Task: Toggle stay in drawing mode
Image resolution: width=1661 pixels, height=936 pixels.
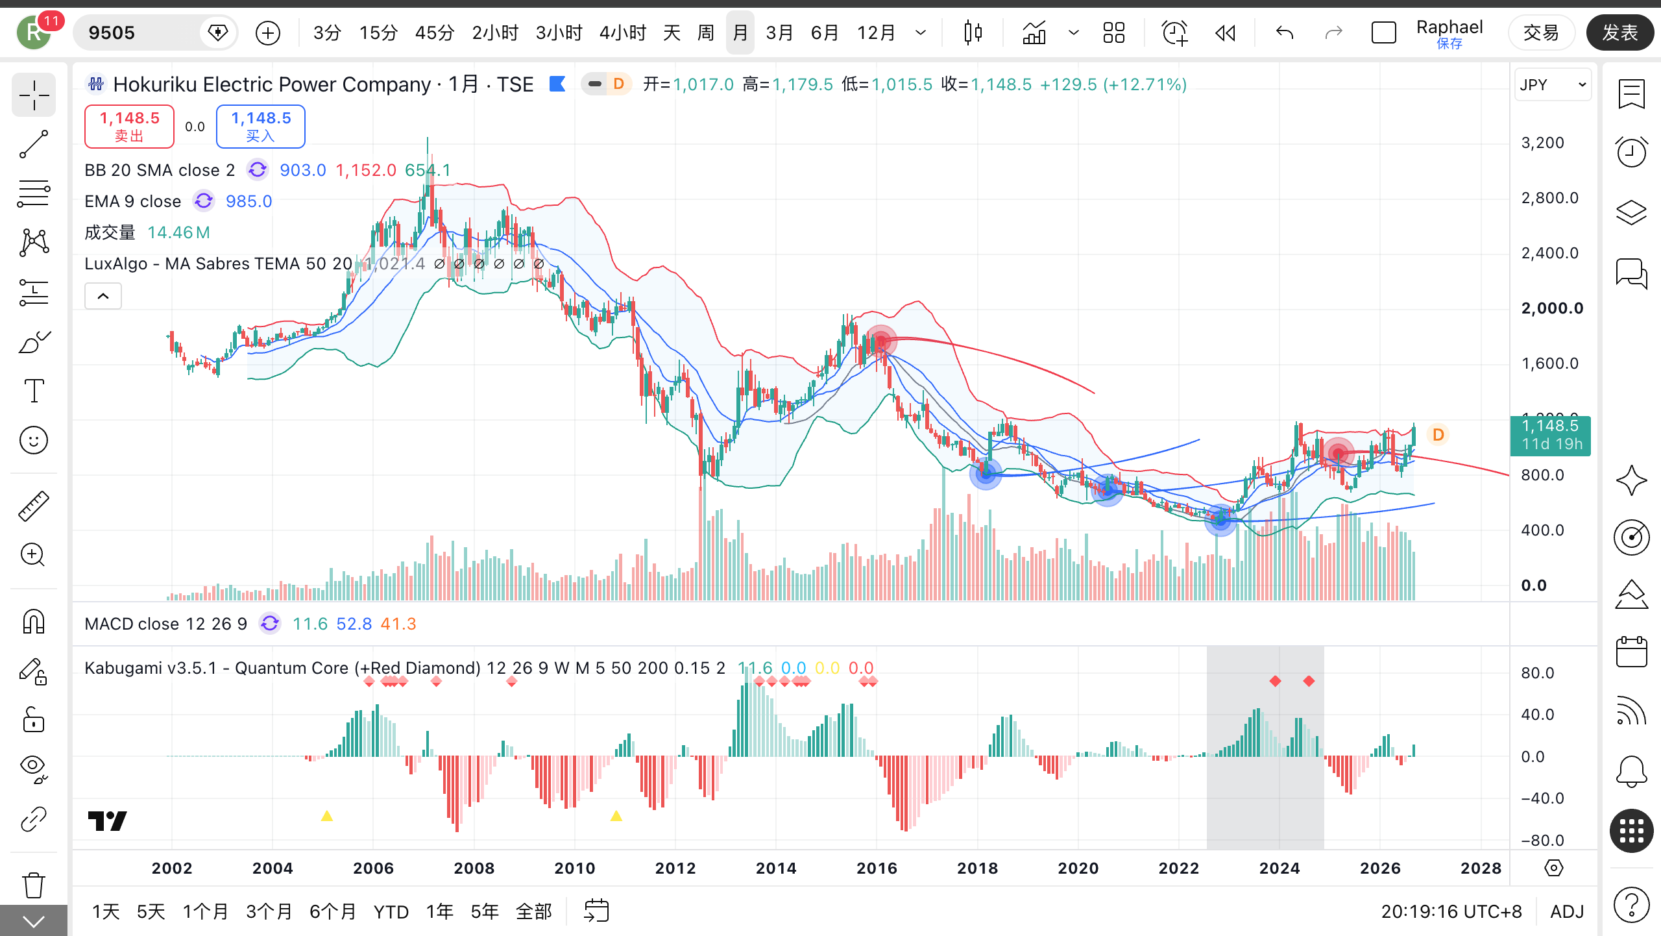Action: pos(34,671)
